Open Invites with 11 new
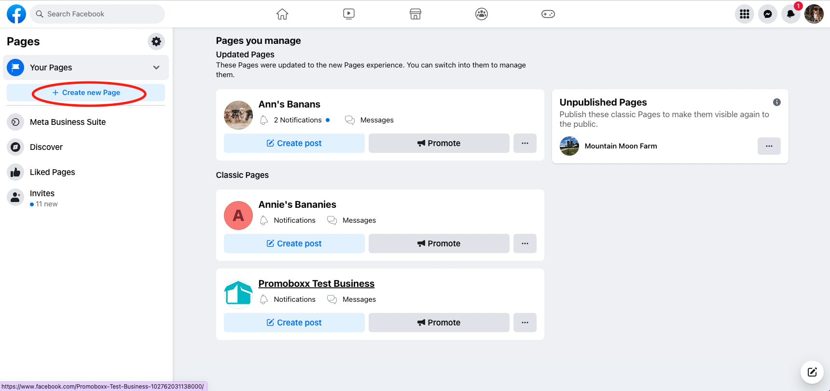 [86, 198]
